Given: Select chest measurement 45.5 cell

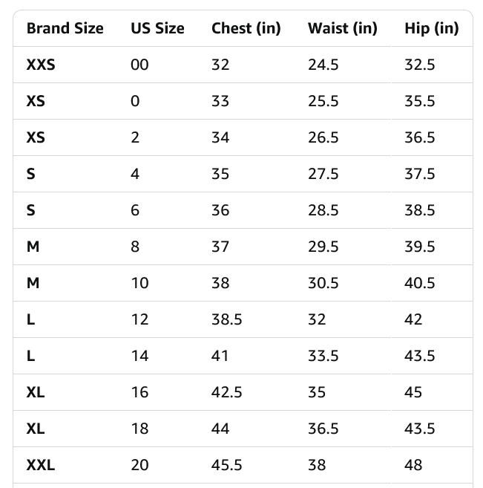Looking at the screenshot, I should [x=226, y=466].
